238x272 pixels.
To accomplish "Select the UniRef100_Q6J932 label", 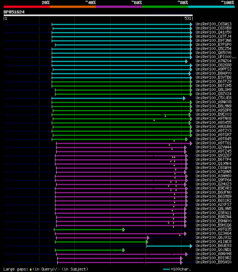I will pyautogui.click(x=213, y=237).
